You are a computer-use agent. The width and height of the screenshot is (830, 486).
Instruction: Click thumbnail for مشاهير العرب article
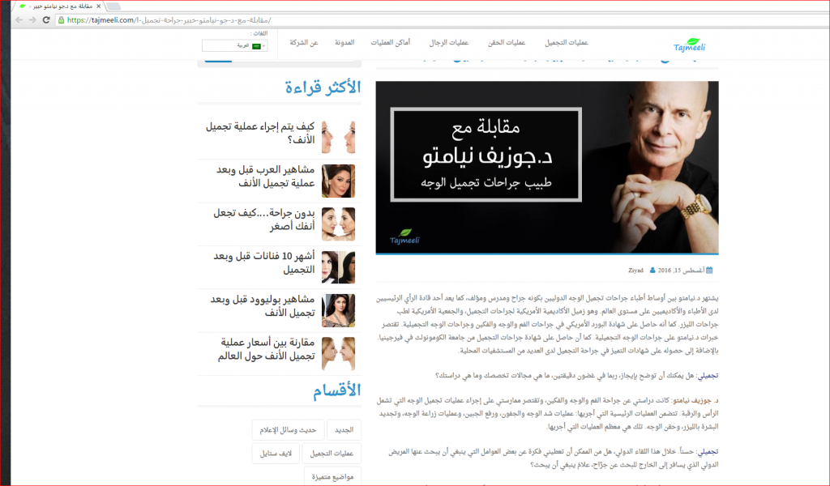(338, 181)
